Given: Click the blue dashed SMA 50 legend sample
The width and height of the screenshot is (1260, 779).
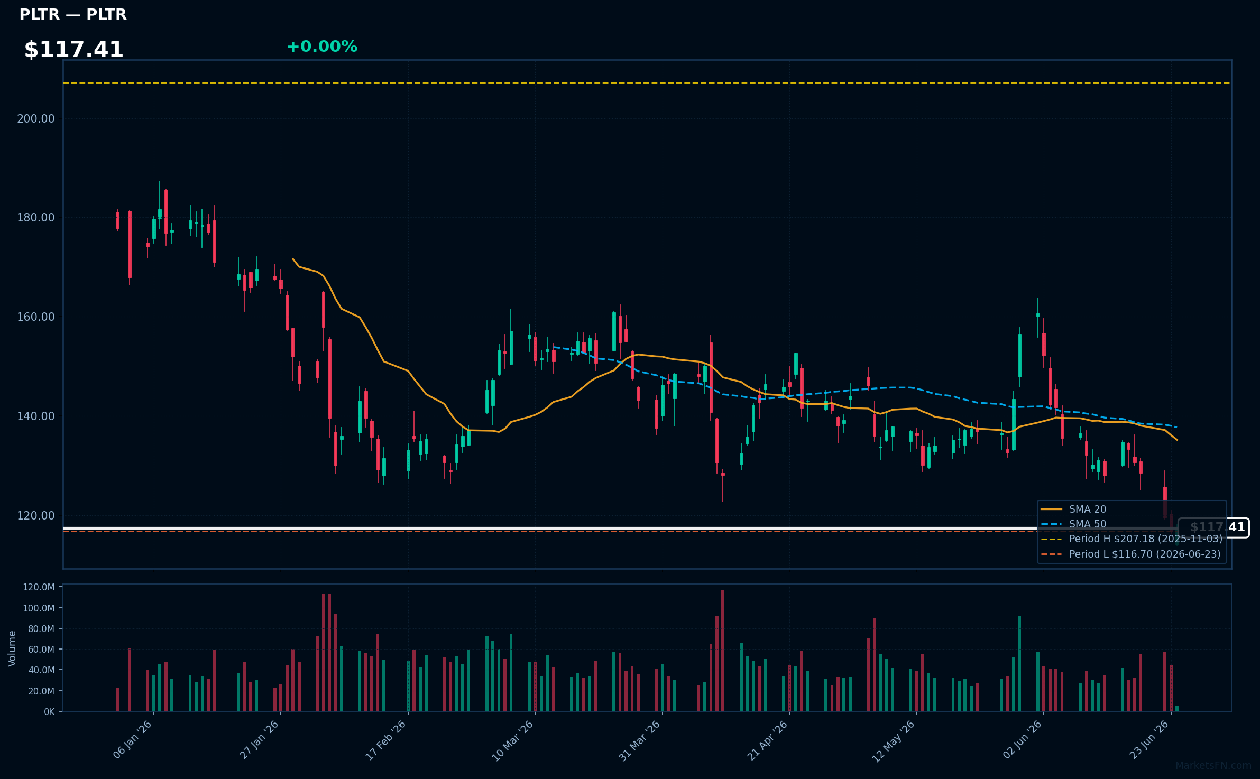Looking at the screenshot, I should tap(1051, 524).
